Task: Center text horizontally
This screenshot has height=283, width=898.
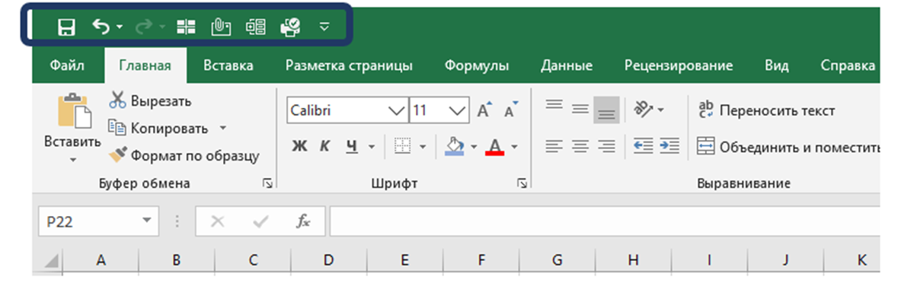Action: 580,146
